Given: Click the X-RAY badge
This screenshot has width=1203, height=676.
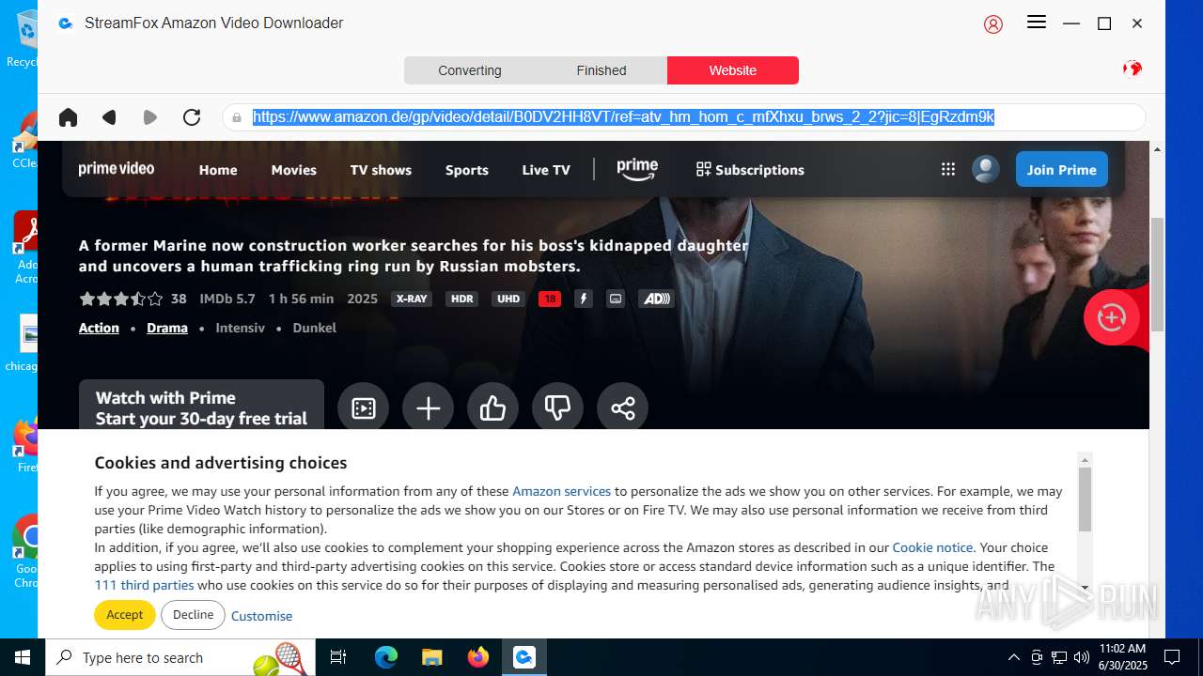Looking at the screenshot, I should click(x=412, y=299).
